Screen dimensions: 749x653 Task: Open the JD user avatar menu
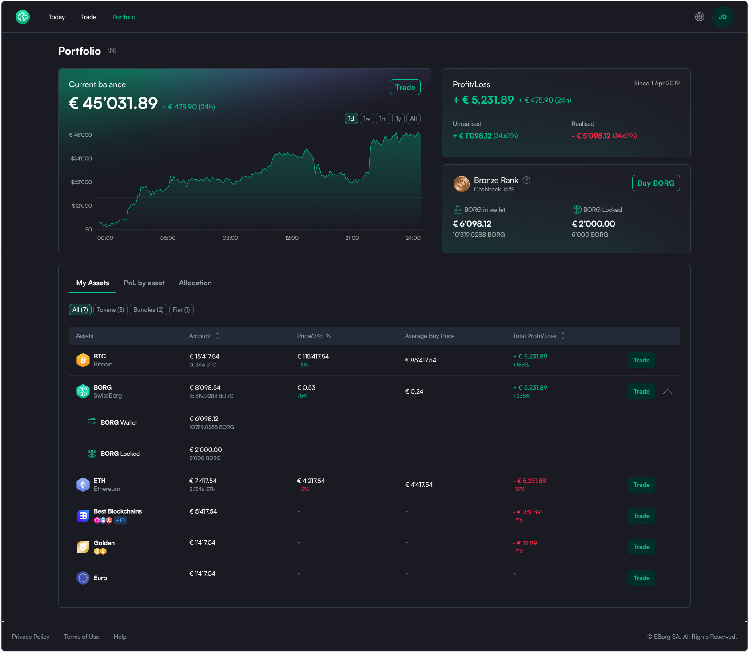pos(723,17)
